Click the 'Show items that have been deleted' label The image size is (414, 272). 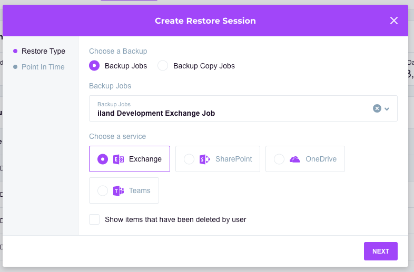[175, 219]
